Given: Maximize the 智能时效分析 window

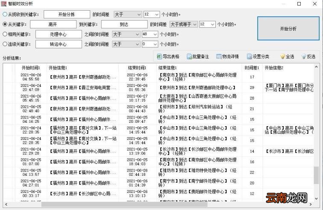Looking at the screenshot, I should click(299, 4).
